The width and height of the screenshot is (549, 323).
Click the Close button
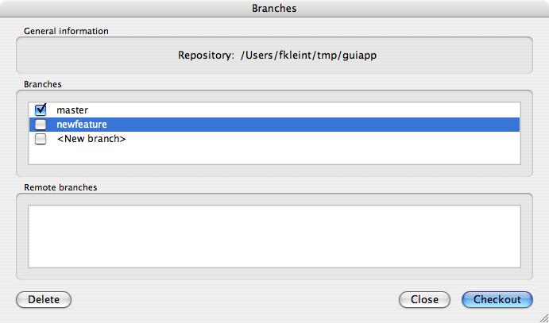(425, 299)
